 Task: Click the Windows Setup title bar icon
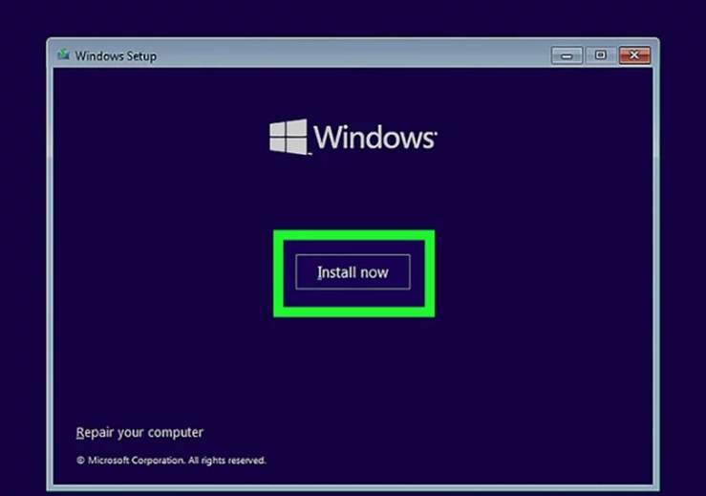[x=63, y=55]
